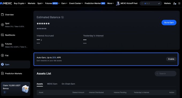
Task: Switch to the Assets tab
Action: point(40,84)
